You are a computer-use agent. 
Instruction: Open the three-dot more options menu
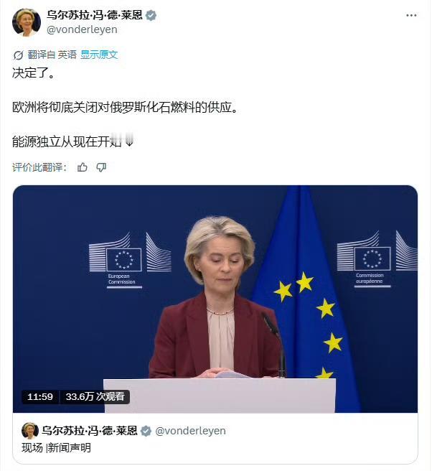pyautogui.click(x=411, y=15)
